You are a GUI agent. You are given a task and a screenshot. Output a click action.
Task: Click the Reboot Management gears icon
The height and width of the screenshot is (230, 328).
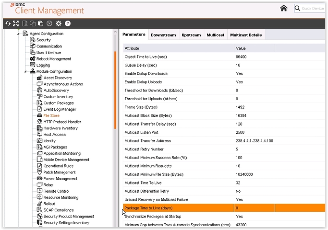(33, 59)
